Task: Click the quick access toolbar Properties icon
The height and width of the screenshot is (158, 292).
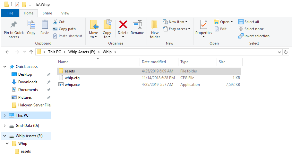Action: click(x=17, y=4)
